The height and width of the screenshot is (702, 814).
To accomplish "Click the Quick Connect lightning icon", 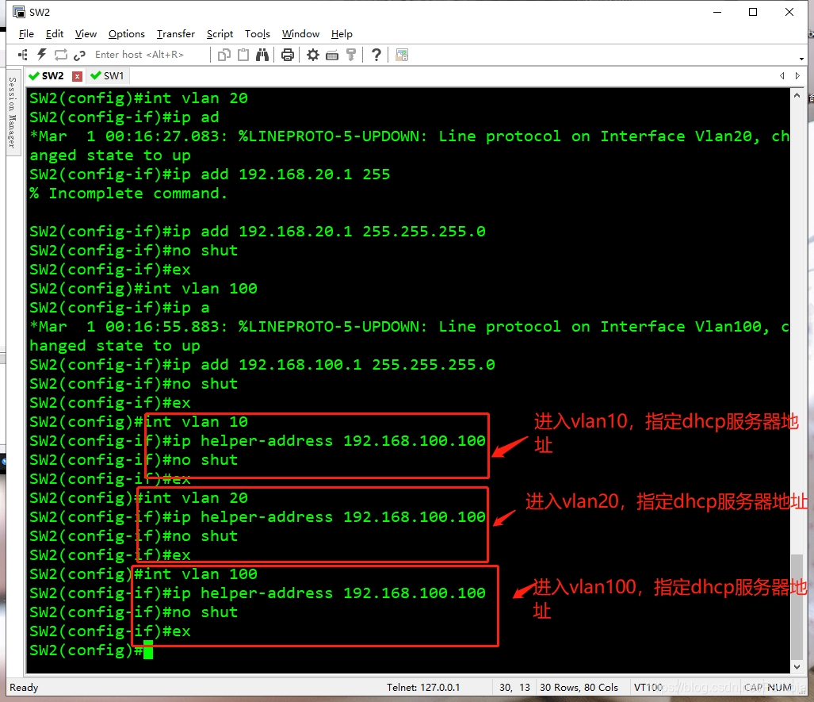I will pos(42,55).
